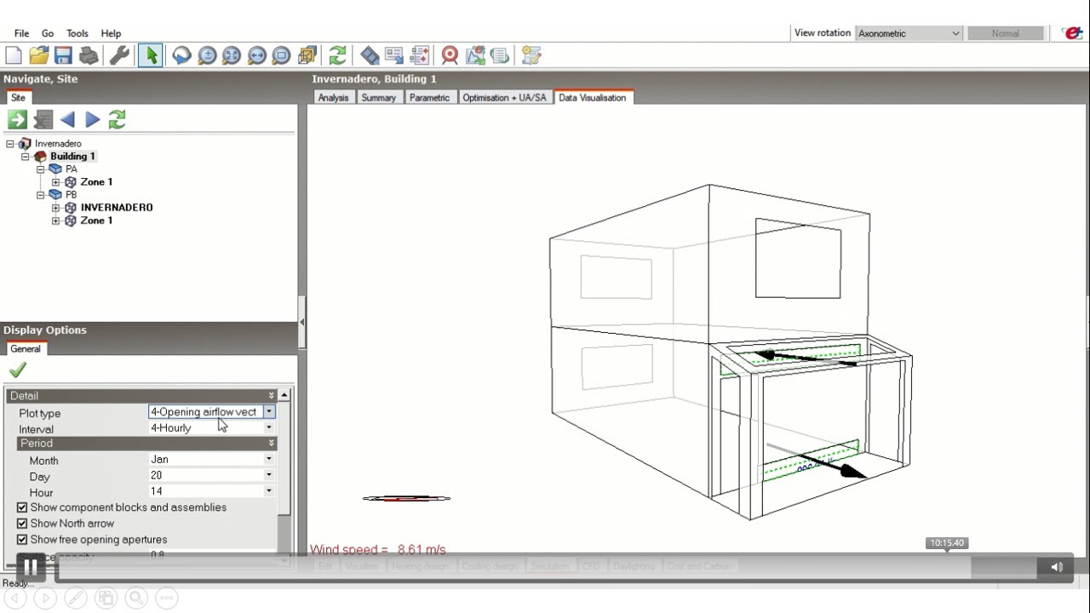Open the Help menu
This screenshot has height=613, width=1090.
111,34
